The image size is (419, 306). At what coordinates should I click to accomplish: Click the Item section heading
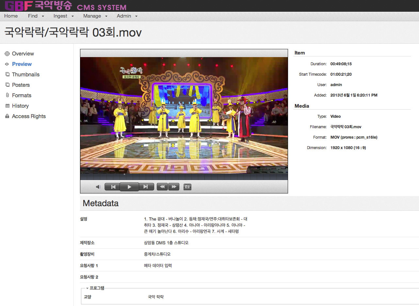click(x=299, y=53)
